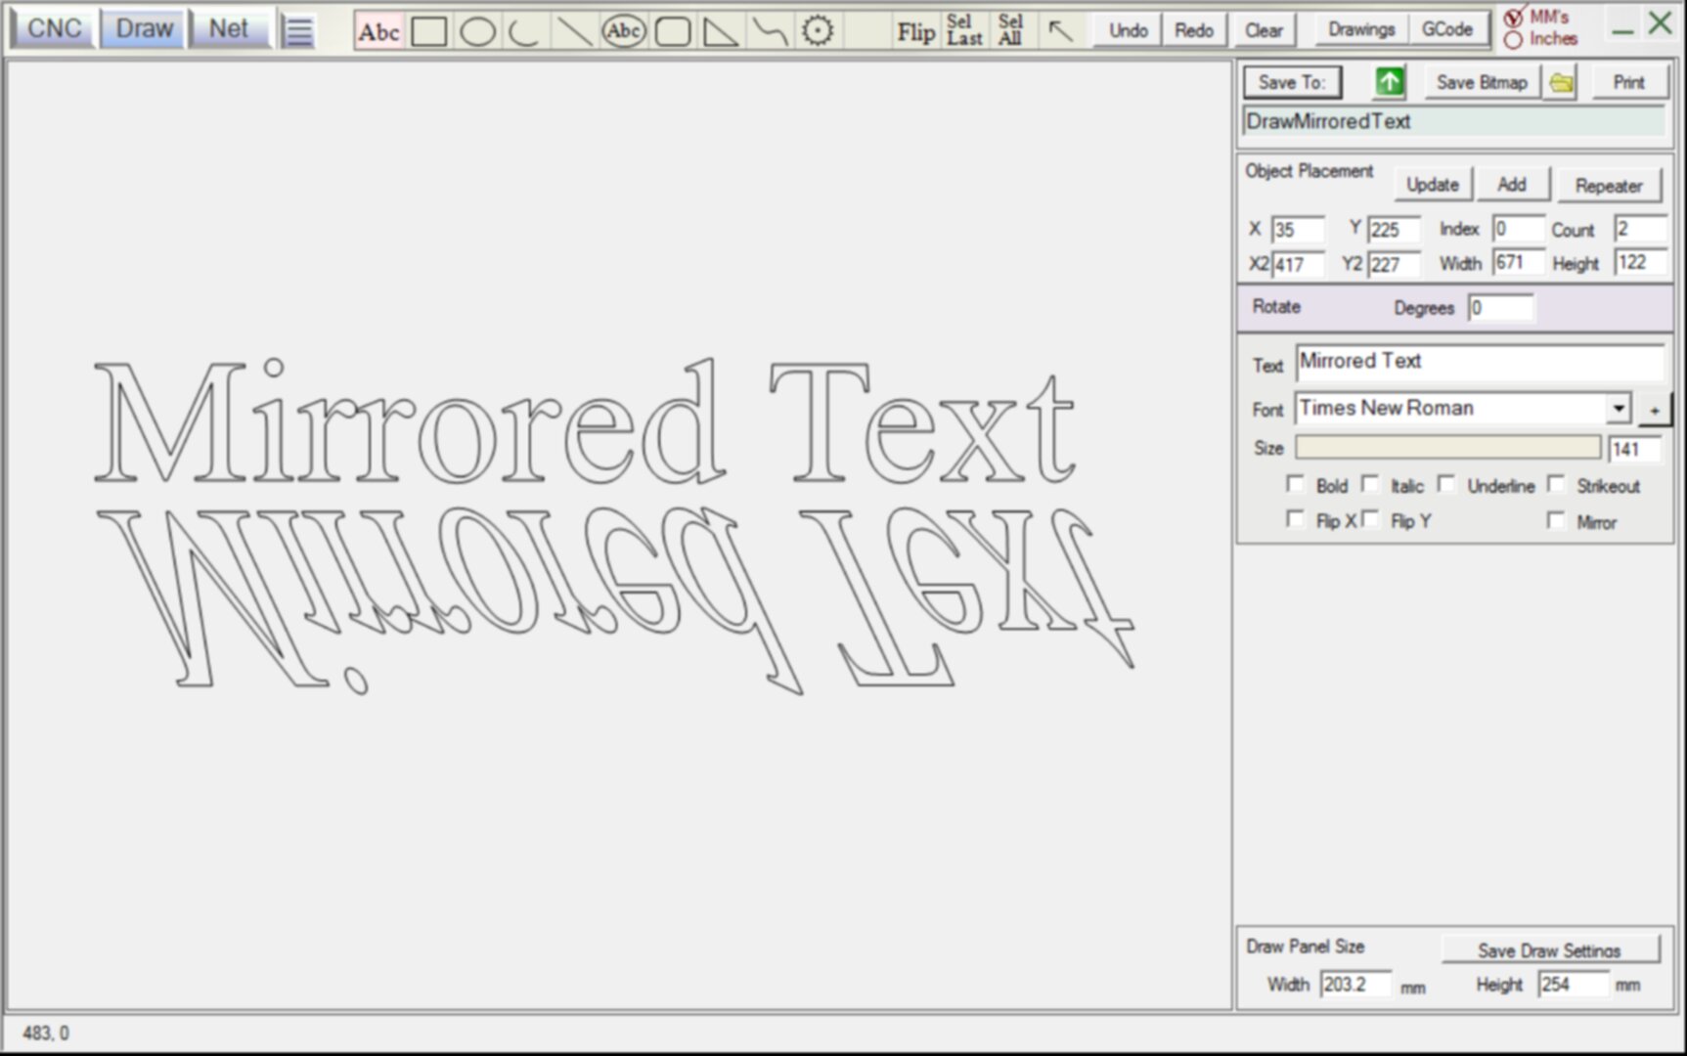Select the curve drawing tool
The image size is (1687, 1056).
pos(770,32)
